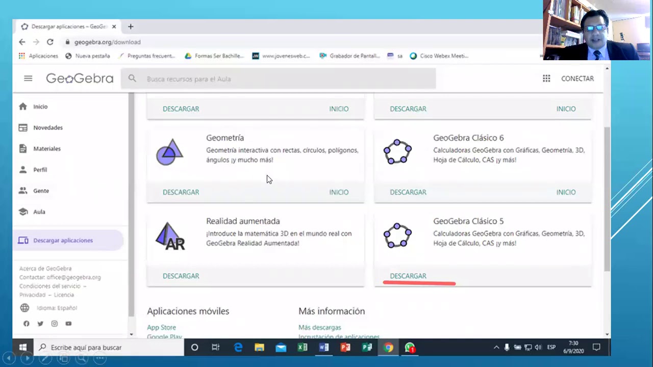Image resolution: width=653 pixels, height=367 pixels.
Task: Click DESCARGAR under GeoGebra Clásico 5
Action: coord(408,276)
